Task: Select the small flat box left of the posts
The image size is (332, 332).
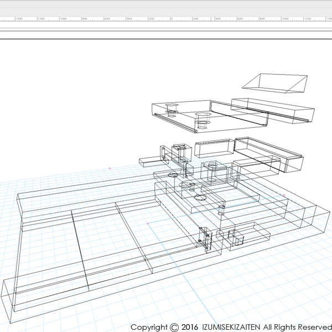Action: pos(149,162)
